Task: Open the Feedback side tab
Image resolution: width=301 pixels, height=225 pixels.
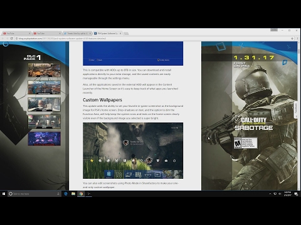Action: pos(296,110)
